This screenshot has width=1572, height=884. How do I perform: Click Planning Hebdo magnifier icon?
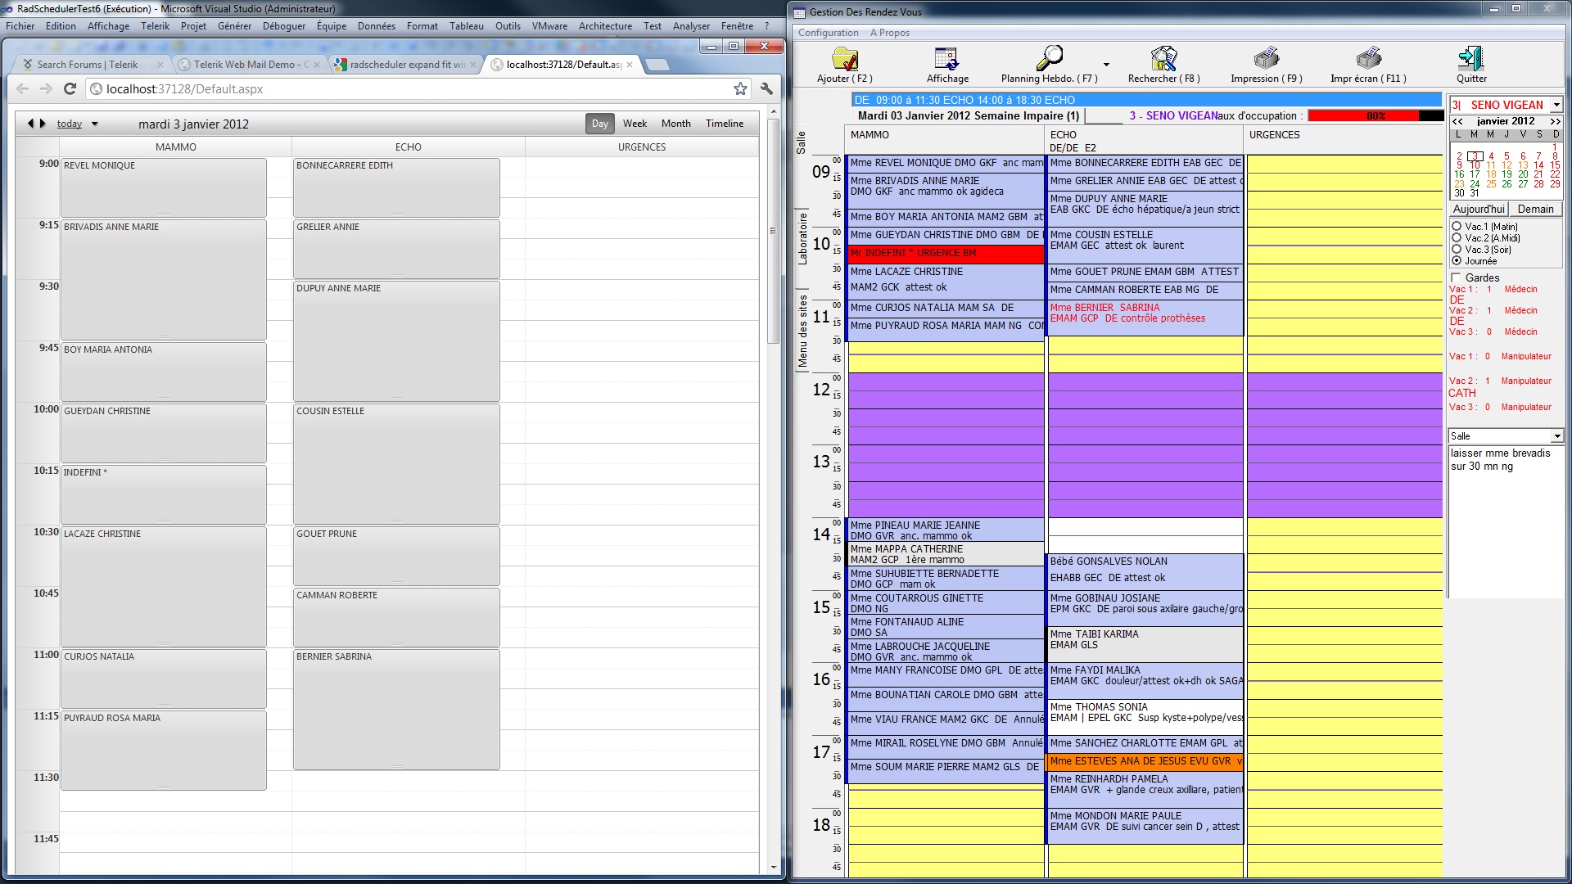1049,59
